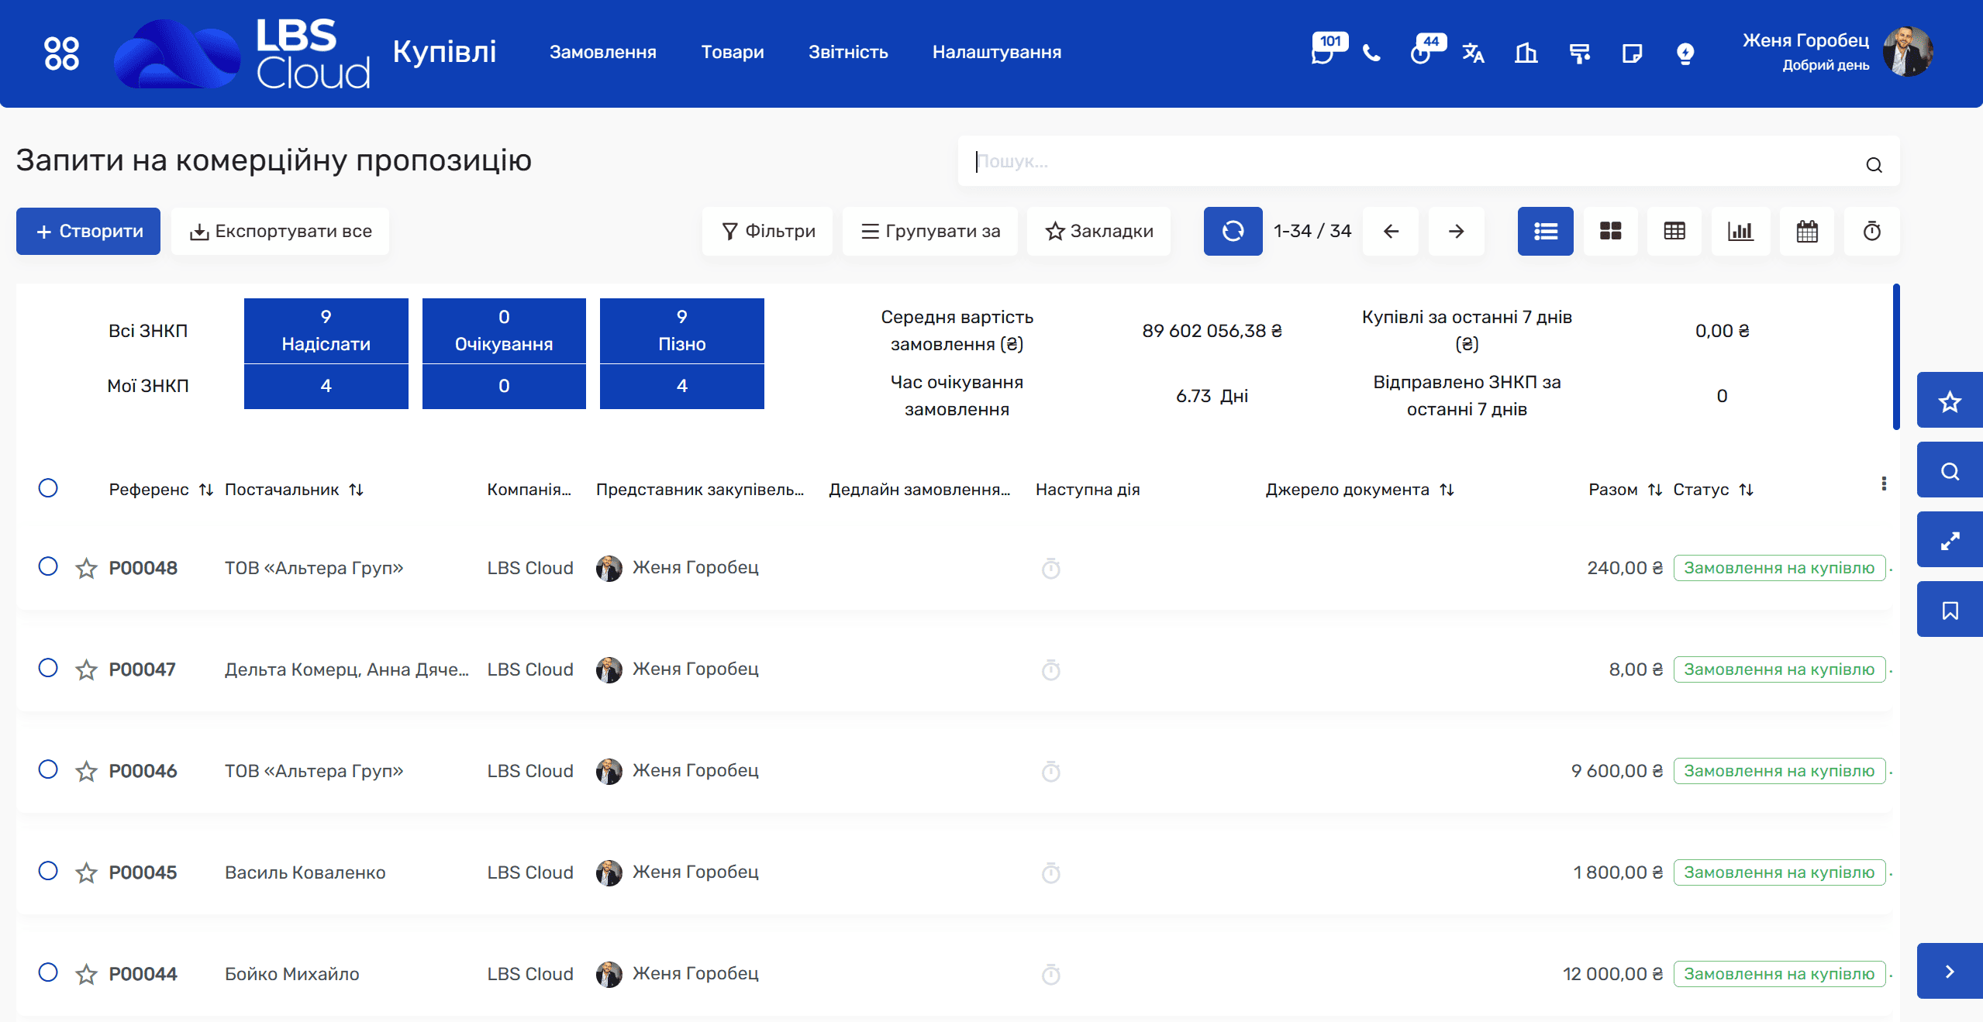The width and height of the screenshot is (1983, 1022).
Task: Switch to kanban view icon
Action: pos(1611,231)
